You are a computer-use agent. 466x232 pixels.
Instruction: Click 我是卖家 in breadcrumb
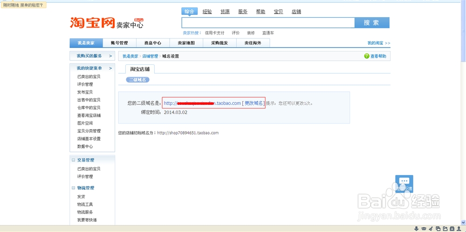coord(130,56)
